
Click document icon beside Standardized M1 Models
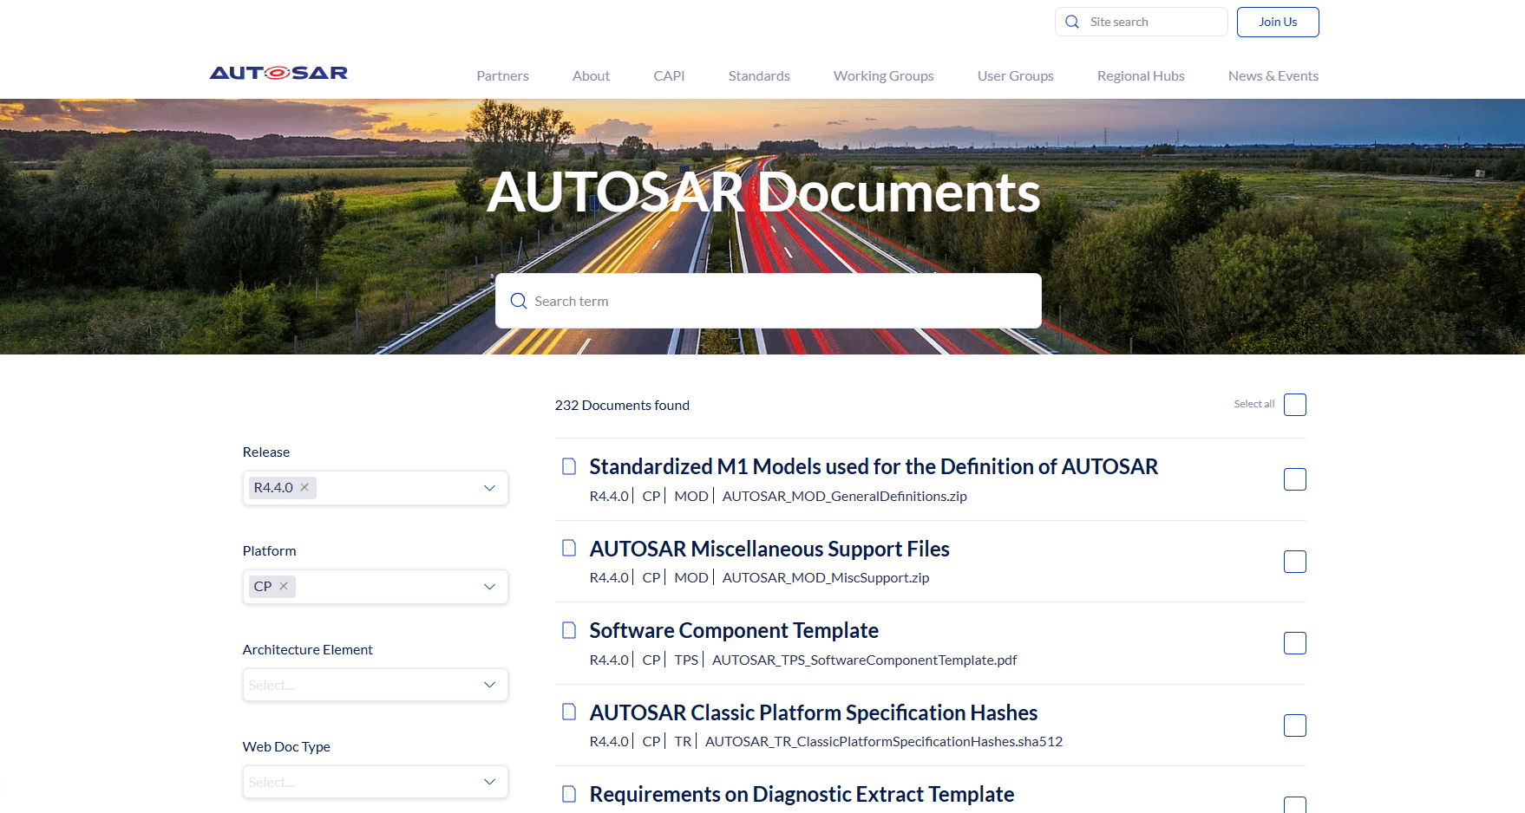click(x=569, y=466)
